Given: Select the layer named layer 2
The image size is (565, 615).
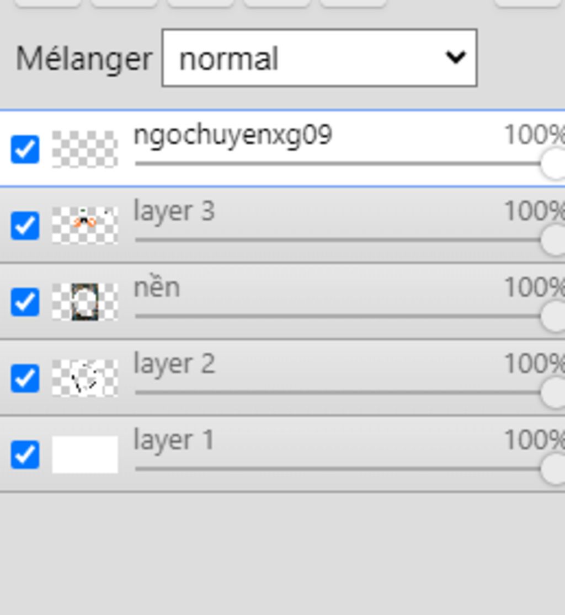Looking at the screenshot, I should click(x=174, y=364).
